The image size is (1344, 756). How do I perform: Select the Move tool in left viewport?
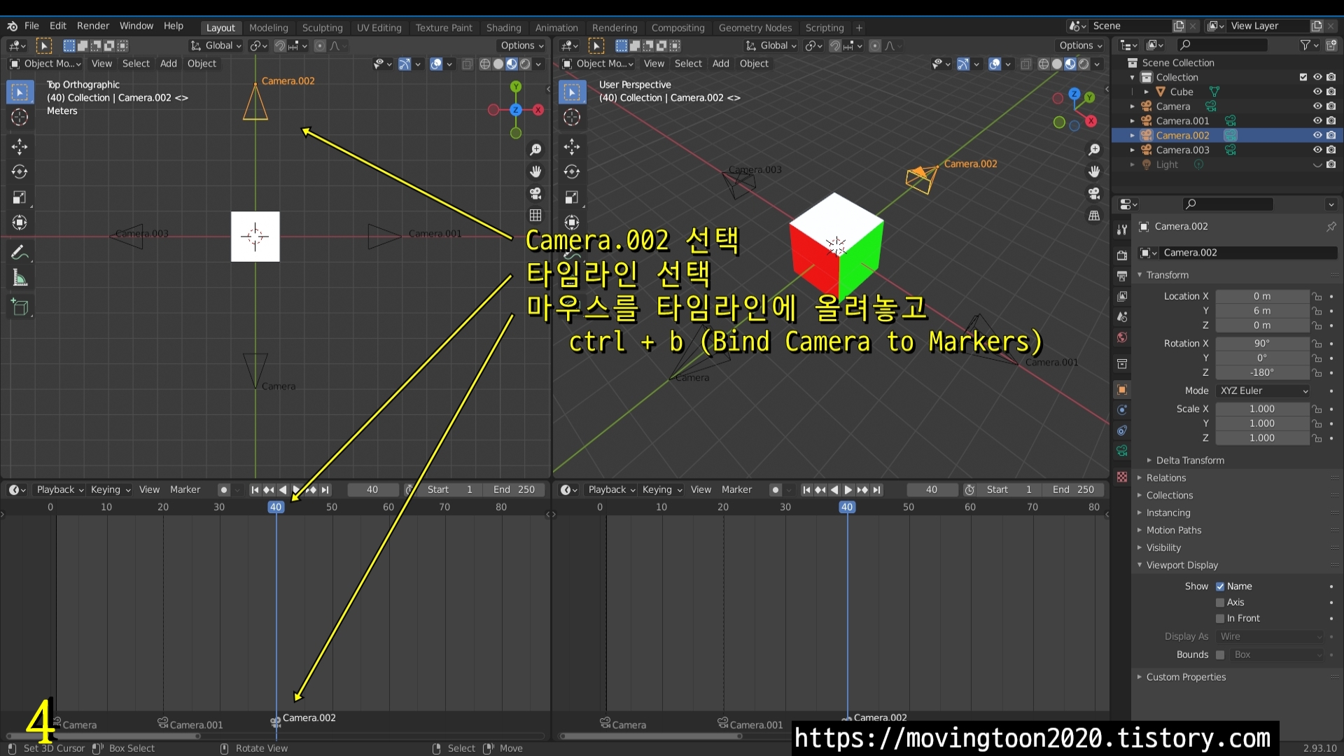point(20,146)
